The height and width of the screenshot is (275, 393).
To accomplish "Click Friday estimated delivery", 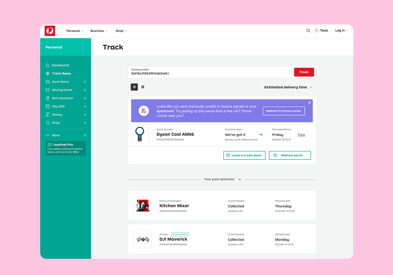I will click(278, 135).
